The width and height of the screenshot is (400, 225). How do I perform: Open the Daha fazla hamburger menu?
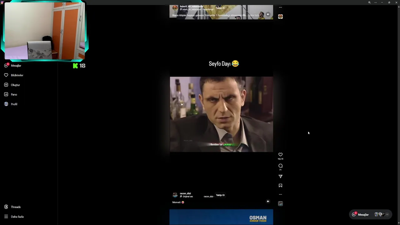[14, 217]
